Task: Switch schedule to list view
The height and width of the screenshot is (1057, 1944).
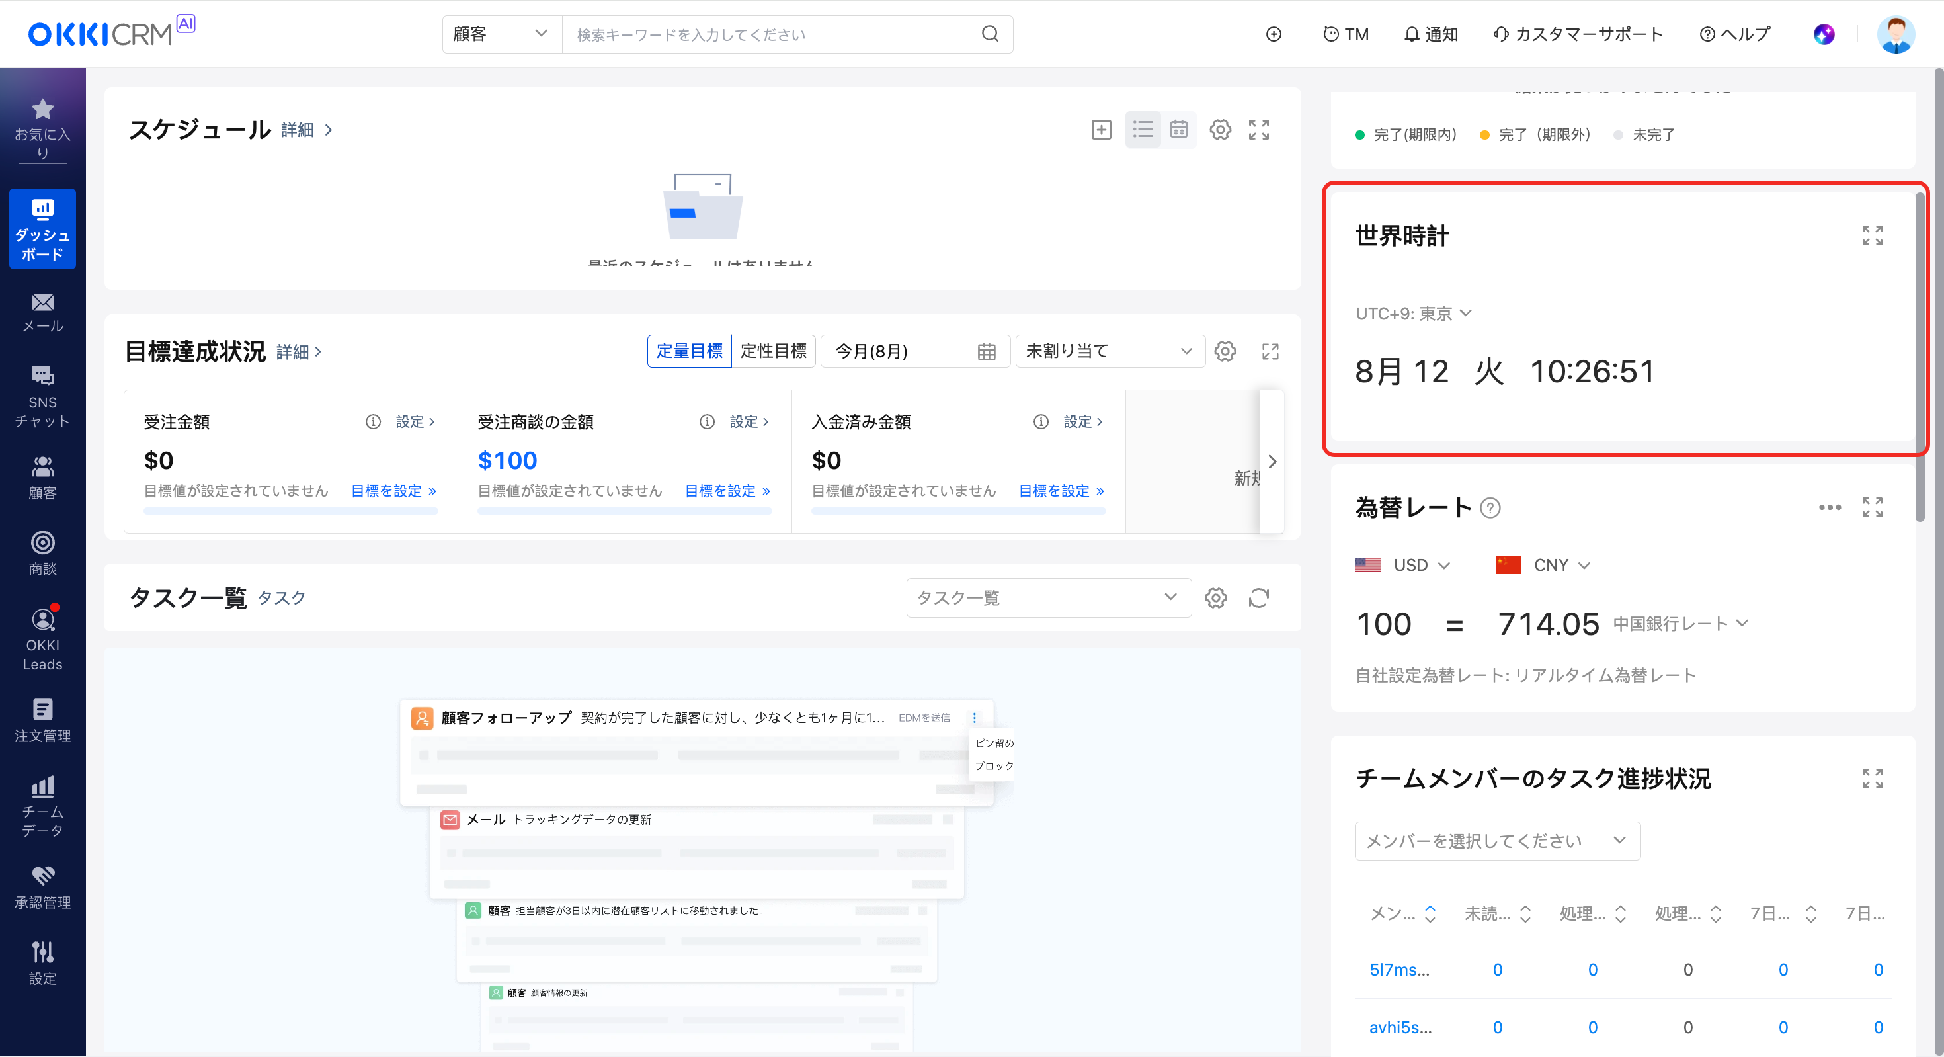Action: pyautogui.click(x=1143, y=129)
